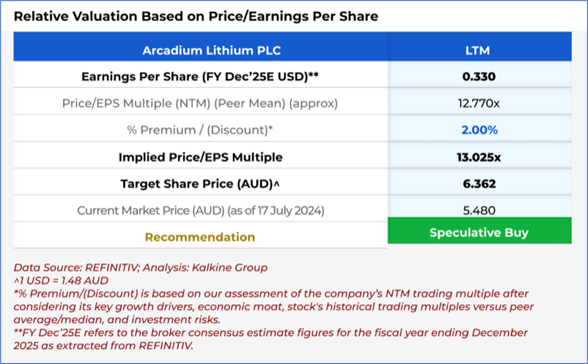The image size is (588, 364).
Task: Click the Relative Valuation table title
Action: (x=196, y=17)
